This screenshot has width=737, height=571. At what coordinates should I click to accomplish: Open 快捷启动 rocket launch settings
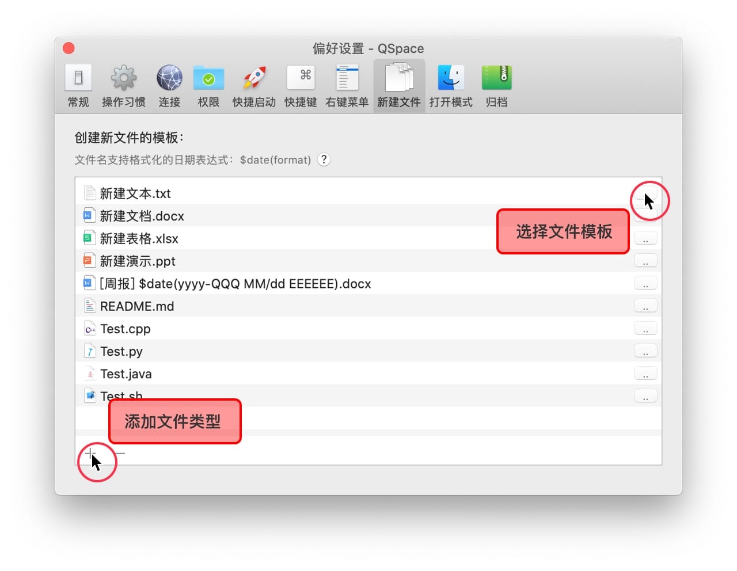pos(254,86)
